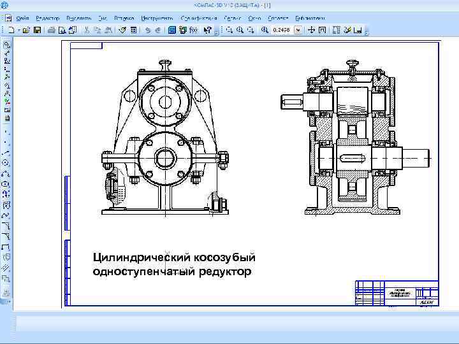Switch to the Geometry panel icon
The image size is (459, 344).
7,45
